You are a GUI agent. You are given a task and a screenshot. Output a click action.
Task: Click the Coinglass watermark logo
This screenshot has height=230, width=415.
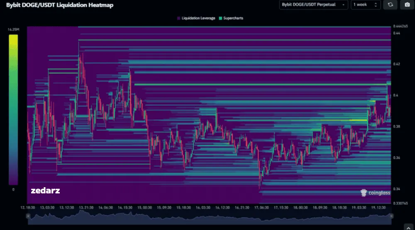click(375, 193)
